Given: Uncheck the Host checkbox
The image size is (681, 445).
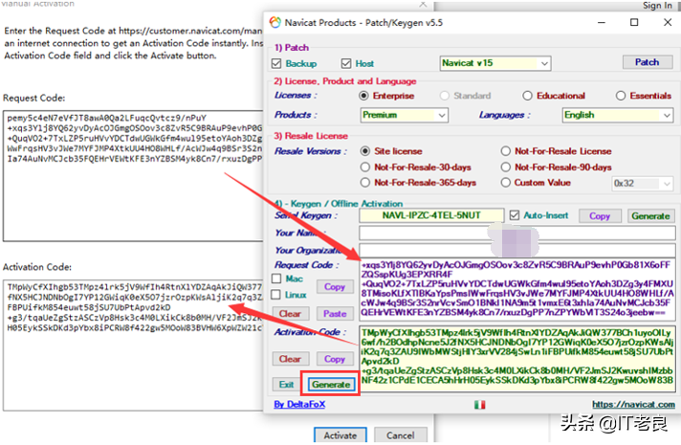Looking at the screenshot, I should click(x=345, y=63).
